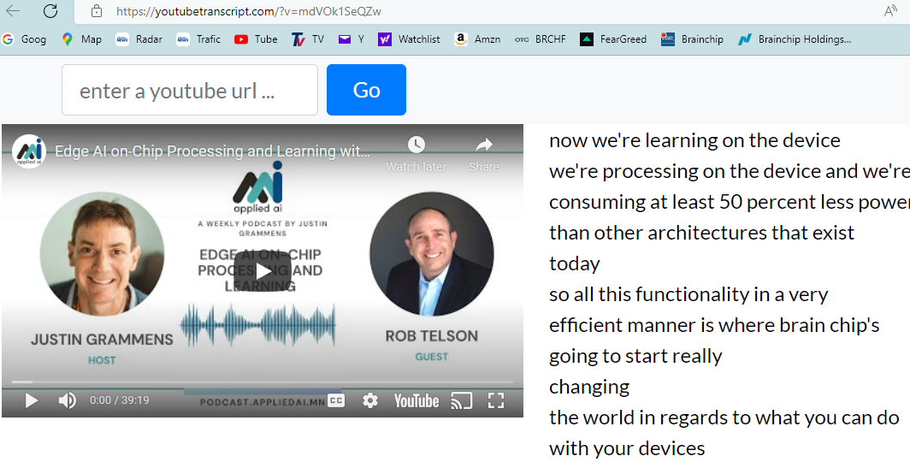This screenshot has width=910, height=462.
Task: Click the Share arrow on video
Action: pyautogui.click(x=484, y=145)
